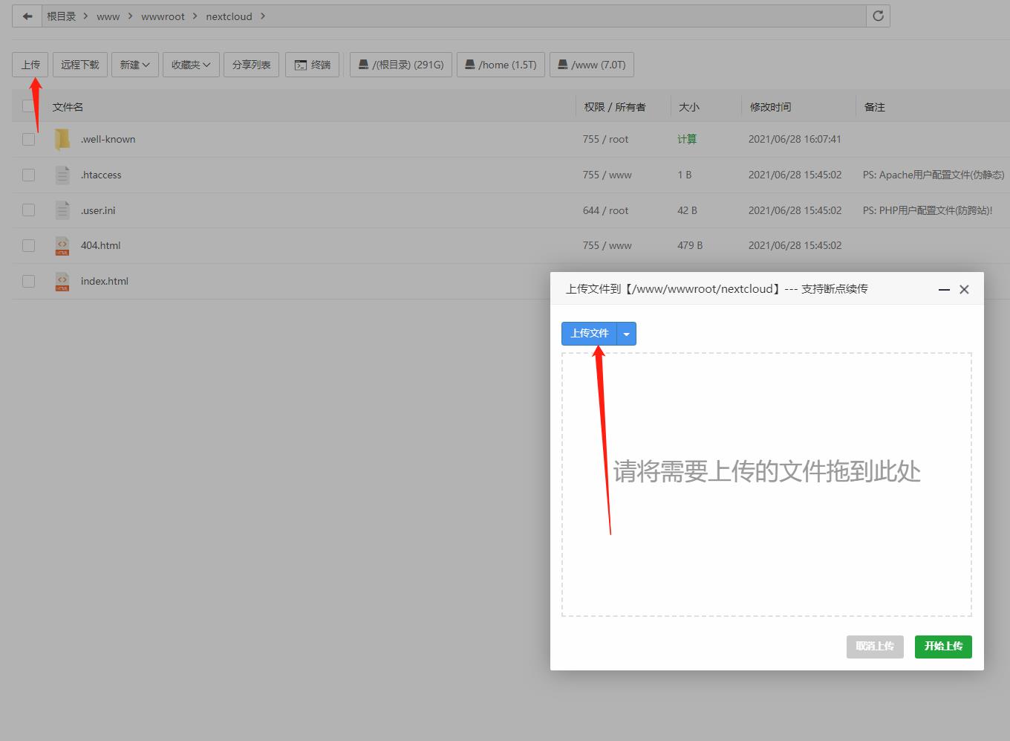Click the 2021/06/28 16:07:41 timestamp
This screenshot has height=741, width=1010.
click(795, 139)
